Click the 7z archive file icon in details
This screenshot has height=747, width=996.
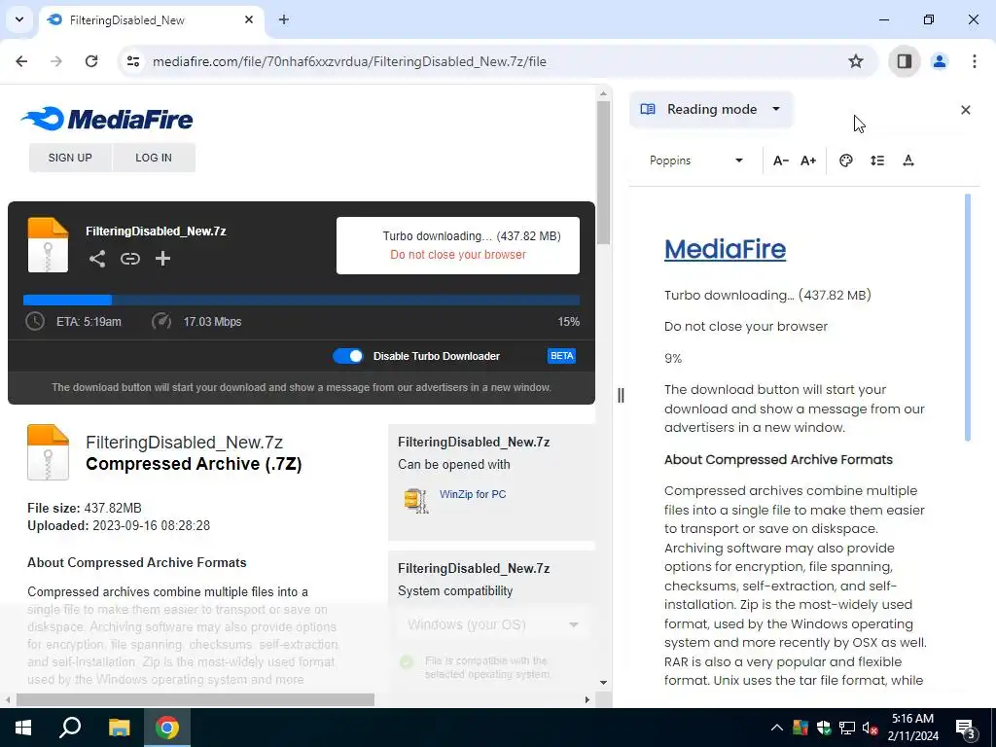click(x=49, y=452)
